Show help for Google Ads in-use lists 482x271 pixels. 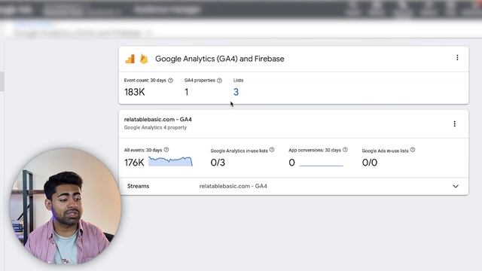[413, 150]
